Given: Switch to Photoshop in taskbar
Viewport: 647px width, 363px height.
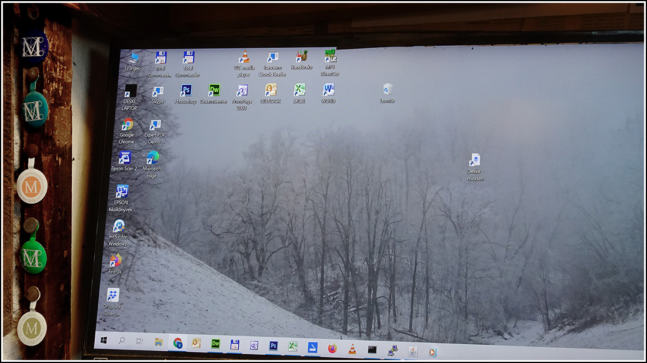Looking at the screenshot, I should pyautogui.click(x=274, y=346).
